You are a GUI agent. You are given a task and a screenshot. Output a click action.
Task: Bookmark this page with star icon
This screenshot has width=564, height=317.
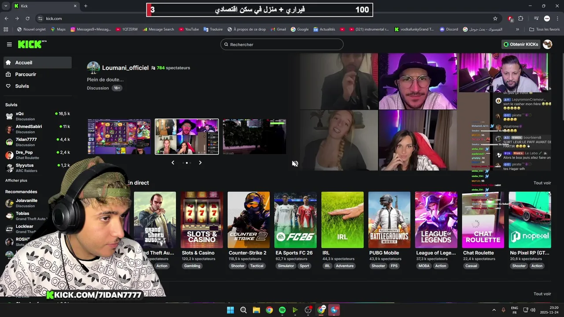click(x=495, y=18)
